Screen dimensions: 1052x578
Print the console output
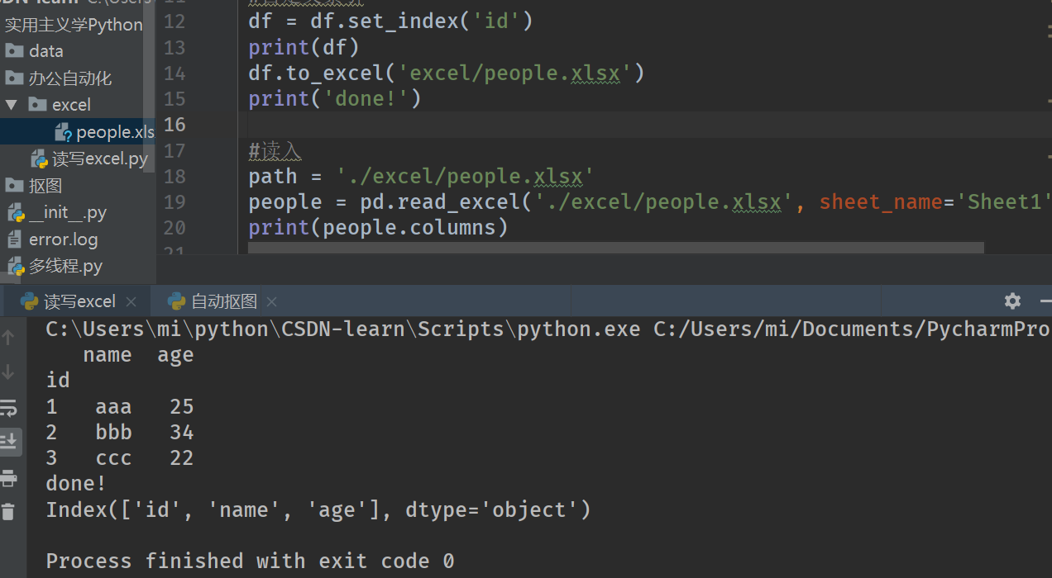pyautogui.click(x=9, y=477)
